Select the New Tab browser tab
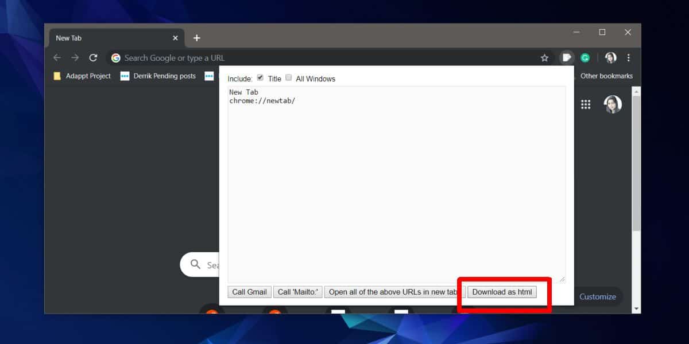 pos(117,38)
